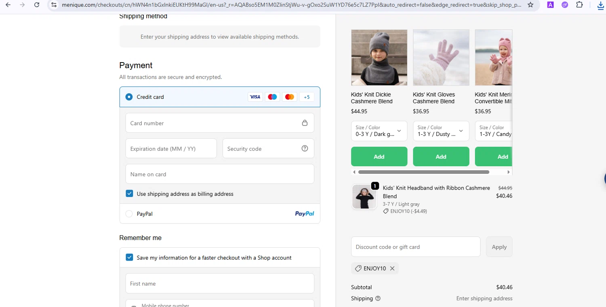Screen dimensions: 606x307
Task: Click the Kids' Knit Dickie product image
Action: click(x=379, y=57)
